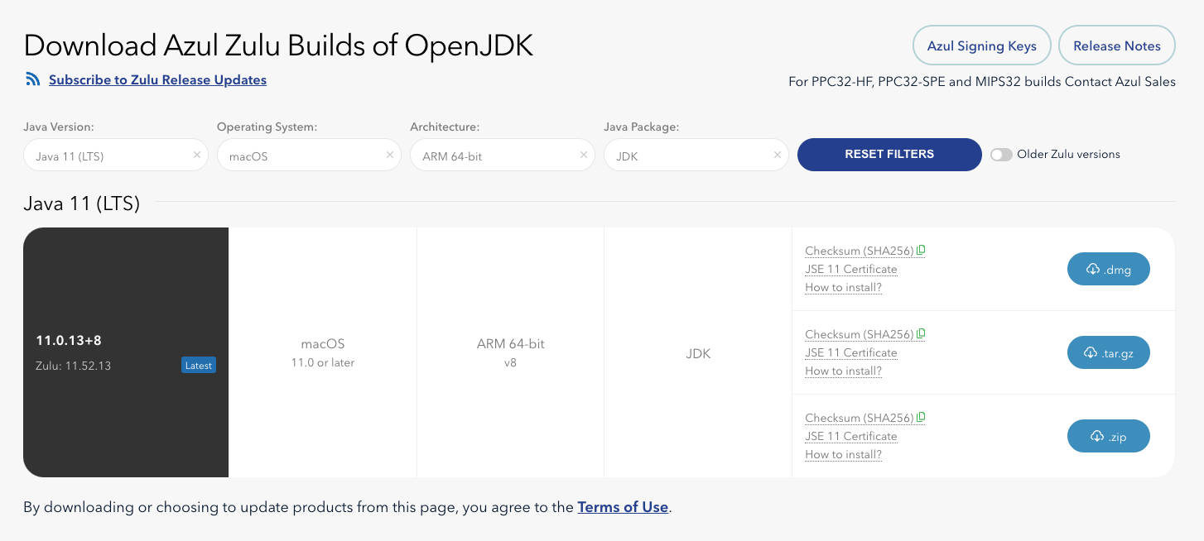Remove the macOS filter with its X

tap(390, 155)
